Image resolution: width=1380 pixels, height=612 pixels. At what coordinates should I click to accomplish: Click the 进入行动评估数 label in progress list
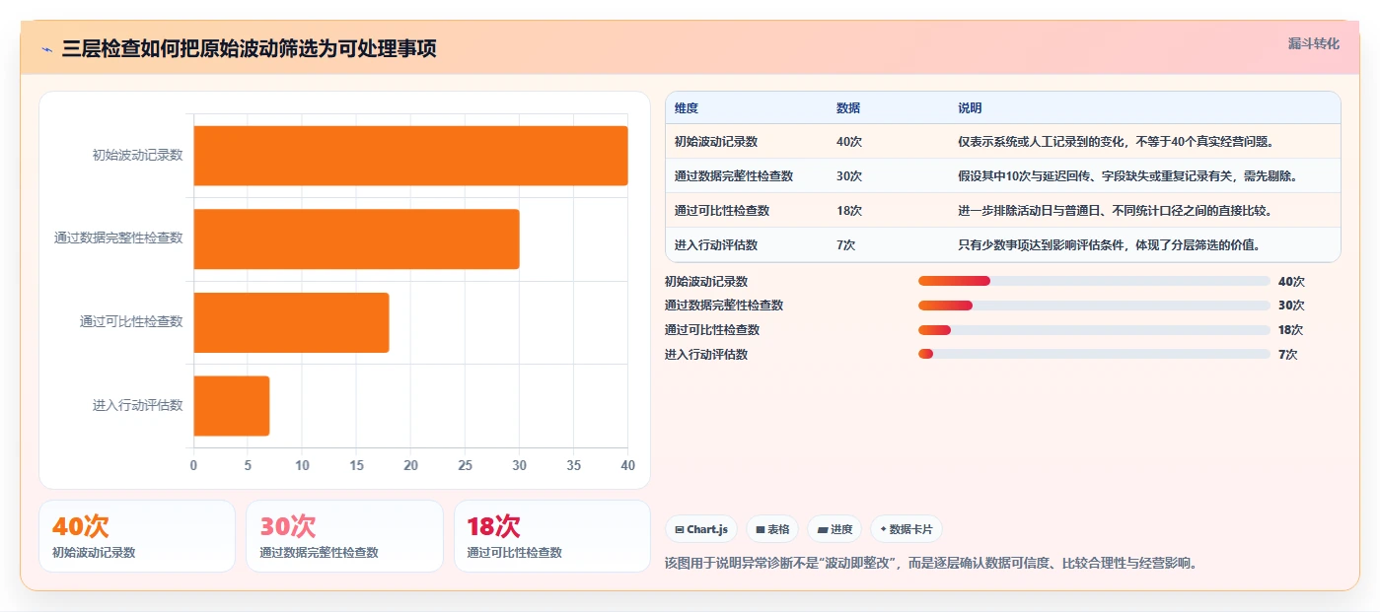click(706, 355)
